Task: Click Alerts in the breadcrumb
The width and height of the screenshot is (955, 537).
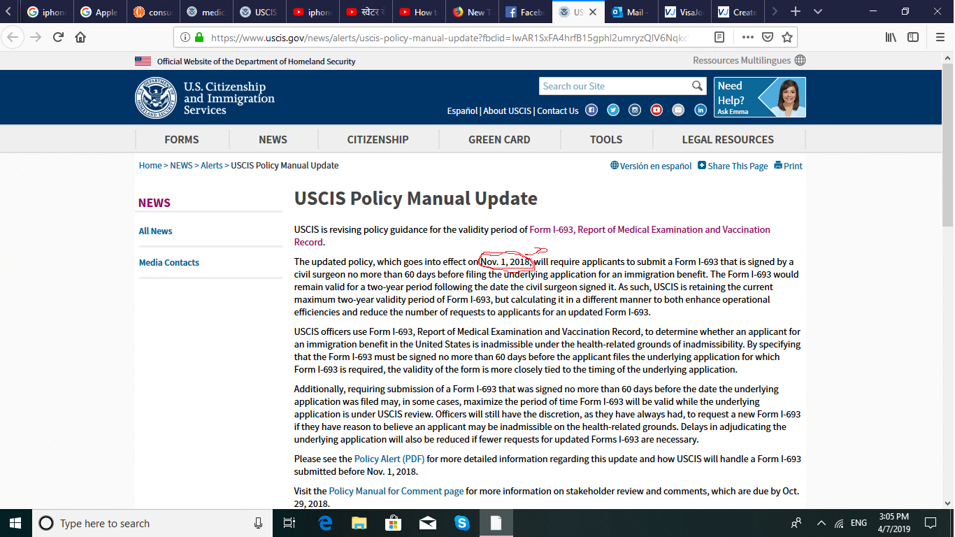Action: [x=212, y=166]
